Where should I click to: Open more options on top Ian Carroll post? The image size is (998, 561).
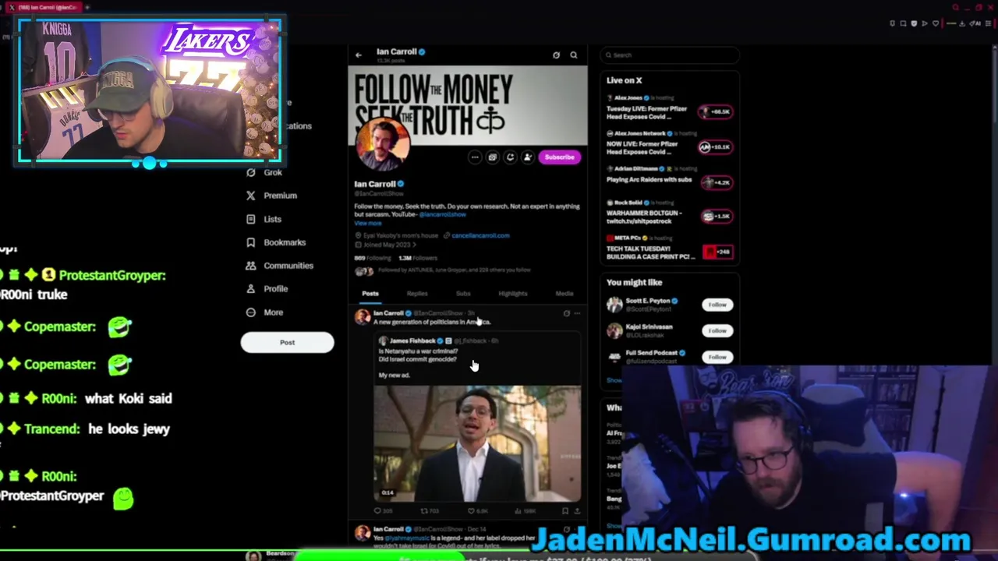click(x=577, y=313)
